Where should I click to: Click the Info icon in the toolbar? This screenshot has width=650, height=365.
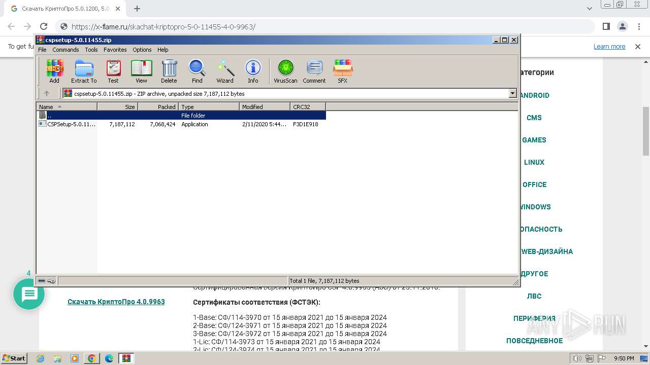tap(253, 71)
